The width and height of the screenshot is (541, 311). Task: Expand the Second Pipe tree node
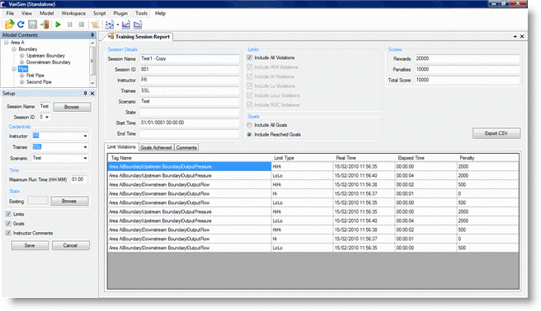pos(21,82)
